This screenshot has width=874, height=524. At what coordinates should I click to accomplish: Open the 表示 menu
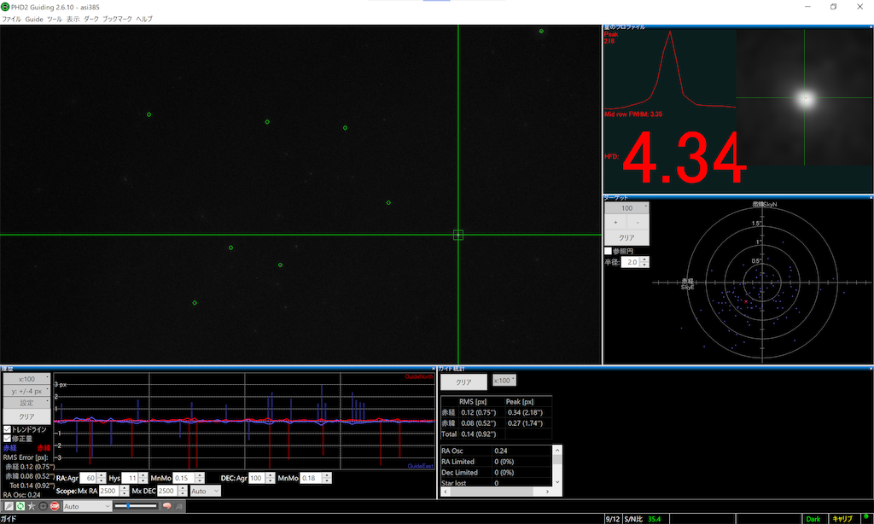[x=73, y=19]
